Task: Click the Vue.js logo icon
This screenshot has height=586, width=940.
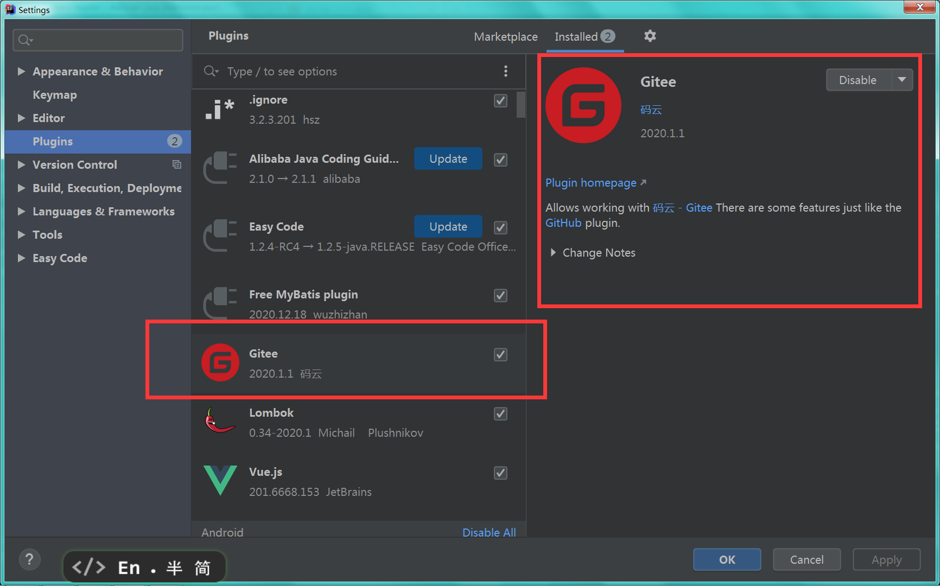Action: 220,480
